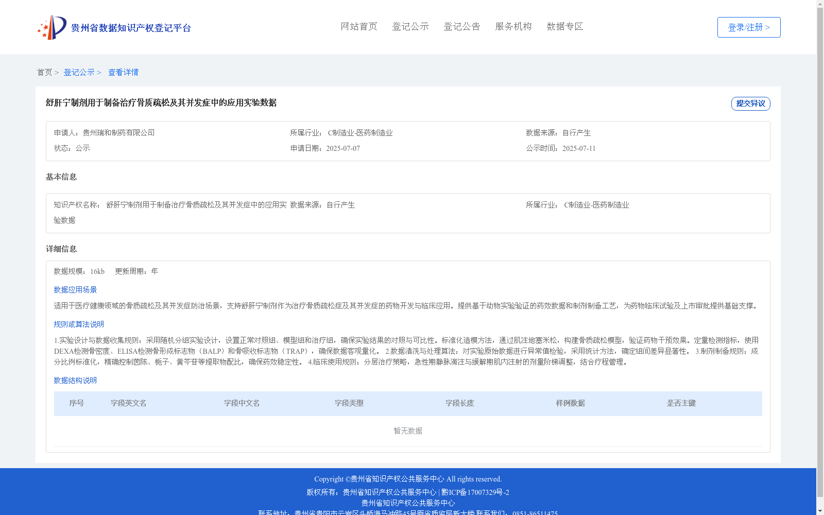
Task: Click the footer copyright line
Action: click(x=408, y=479)
